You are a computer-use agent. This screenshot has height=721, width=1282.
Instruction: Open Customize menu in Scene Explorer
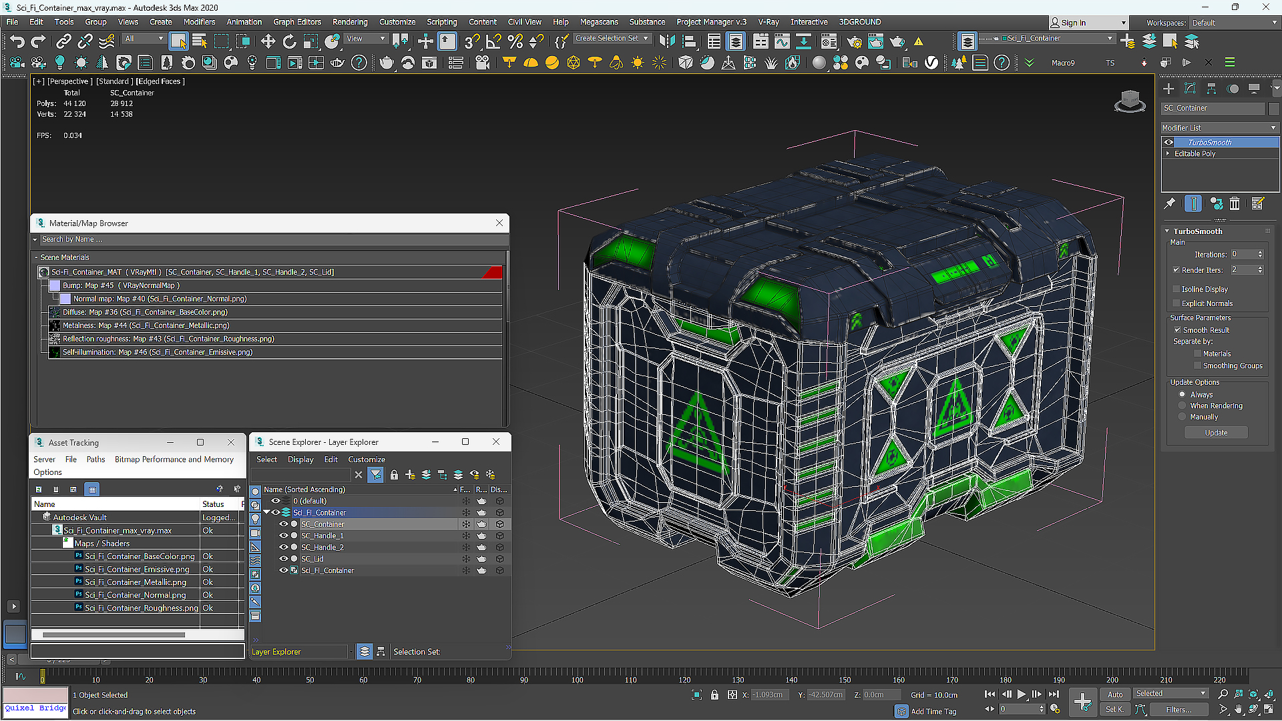click(x=367, y=460)
